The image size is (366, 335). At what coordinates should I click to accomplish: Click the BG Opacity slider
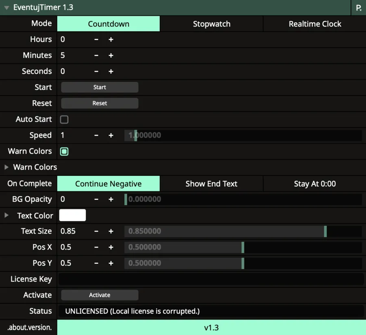pyautogui.click(x=243, y=199)
